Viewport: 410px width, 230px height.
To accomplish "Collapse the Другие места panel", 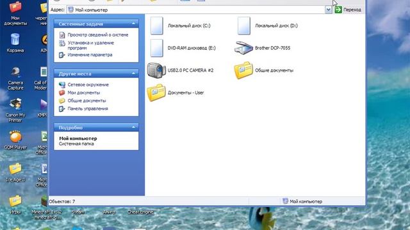I will pos(134,73).
